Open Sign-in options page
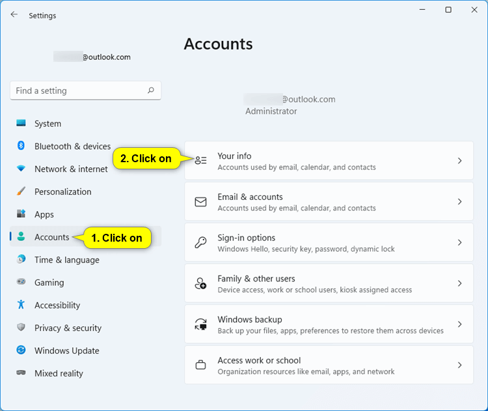 [329, 242]
